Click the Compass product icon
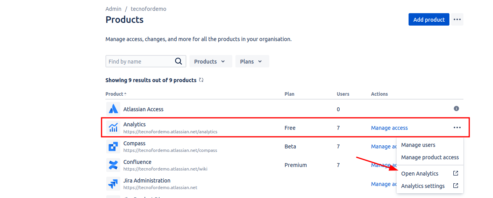This screenshot has height=198, width=493. click(x=113, y=146)
